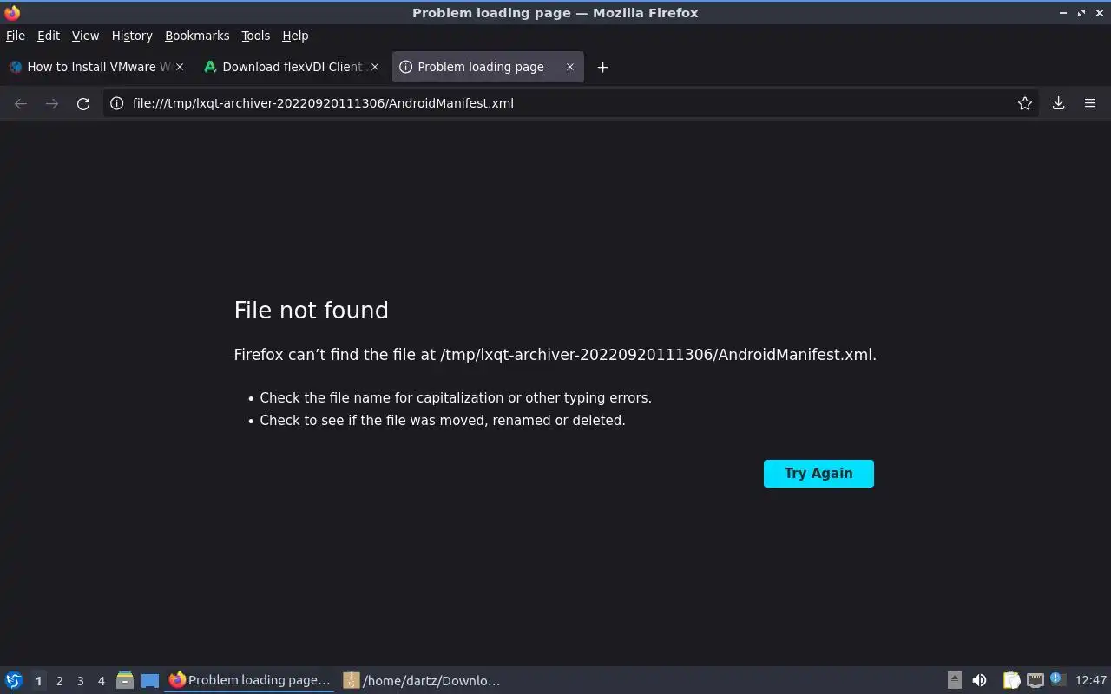Open the LXQt start menu

pos(14,681)
